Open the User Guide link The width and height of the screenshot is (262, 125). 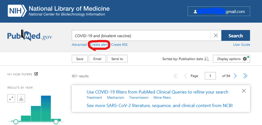tap(242, 45)
